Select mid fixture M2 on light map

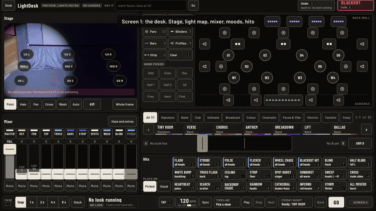coord(247,66)
